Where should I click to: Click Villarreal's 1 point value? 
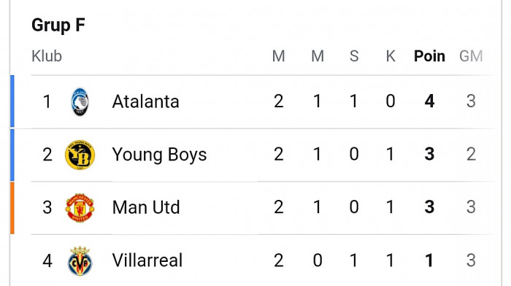click(429, 260)
